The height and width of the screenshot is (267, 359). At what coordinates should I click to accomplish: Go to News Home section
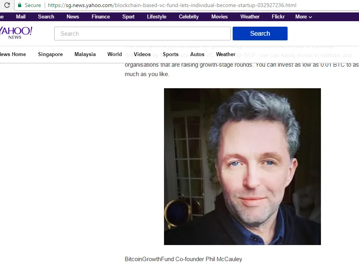click(x=13, y=54)
